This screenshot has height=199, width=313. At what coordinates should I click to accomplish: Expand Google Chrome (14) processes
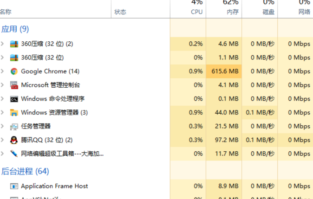click(2, 71)
